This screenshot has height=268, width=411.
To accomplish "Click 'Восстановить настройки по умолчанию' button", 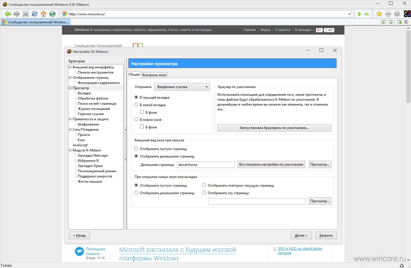I will point(271,164).
